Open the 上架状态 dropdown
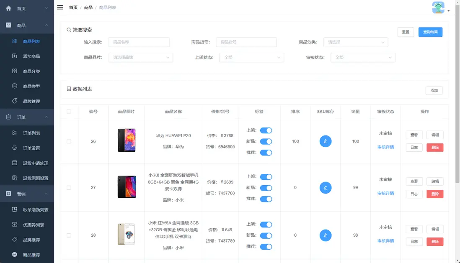This screenshot has width=460, height=263. point(252,57)
